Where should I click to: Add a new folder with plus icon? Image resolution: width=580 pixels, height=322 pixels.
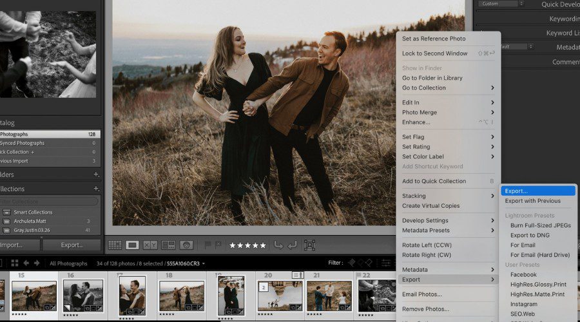click(96, 174)
